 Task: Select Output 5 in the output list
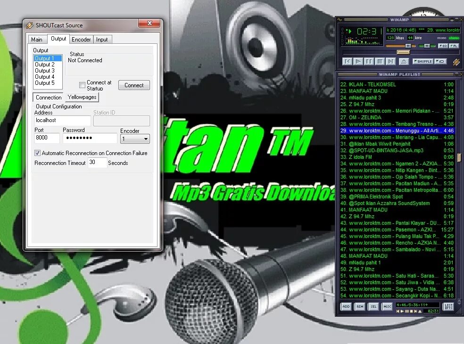(47, 83)
